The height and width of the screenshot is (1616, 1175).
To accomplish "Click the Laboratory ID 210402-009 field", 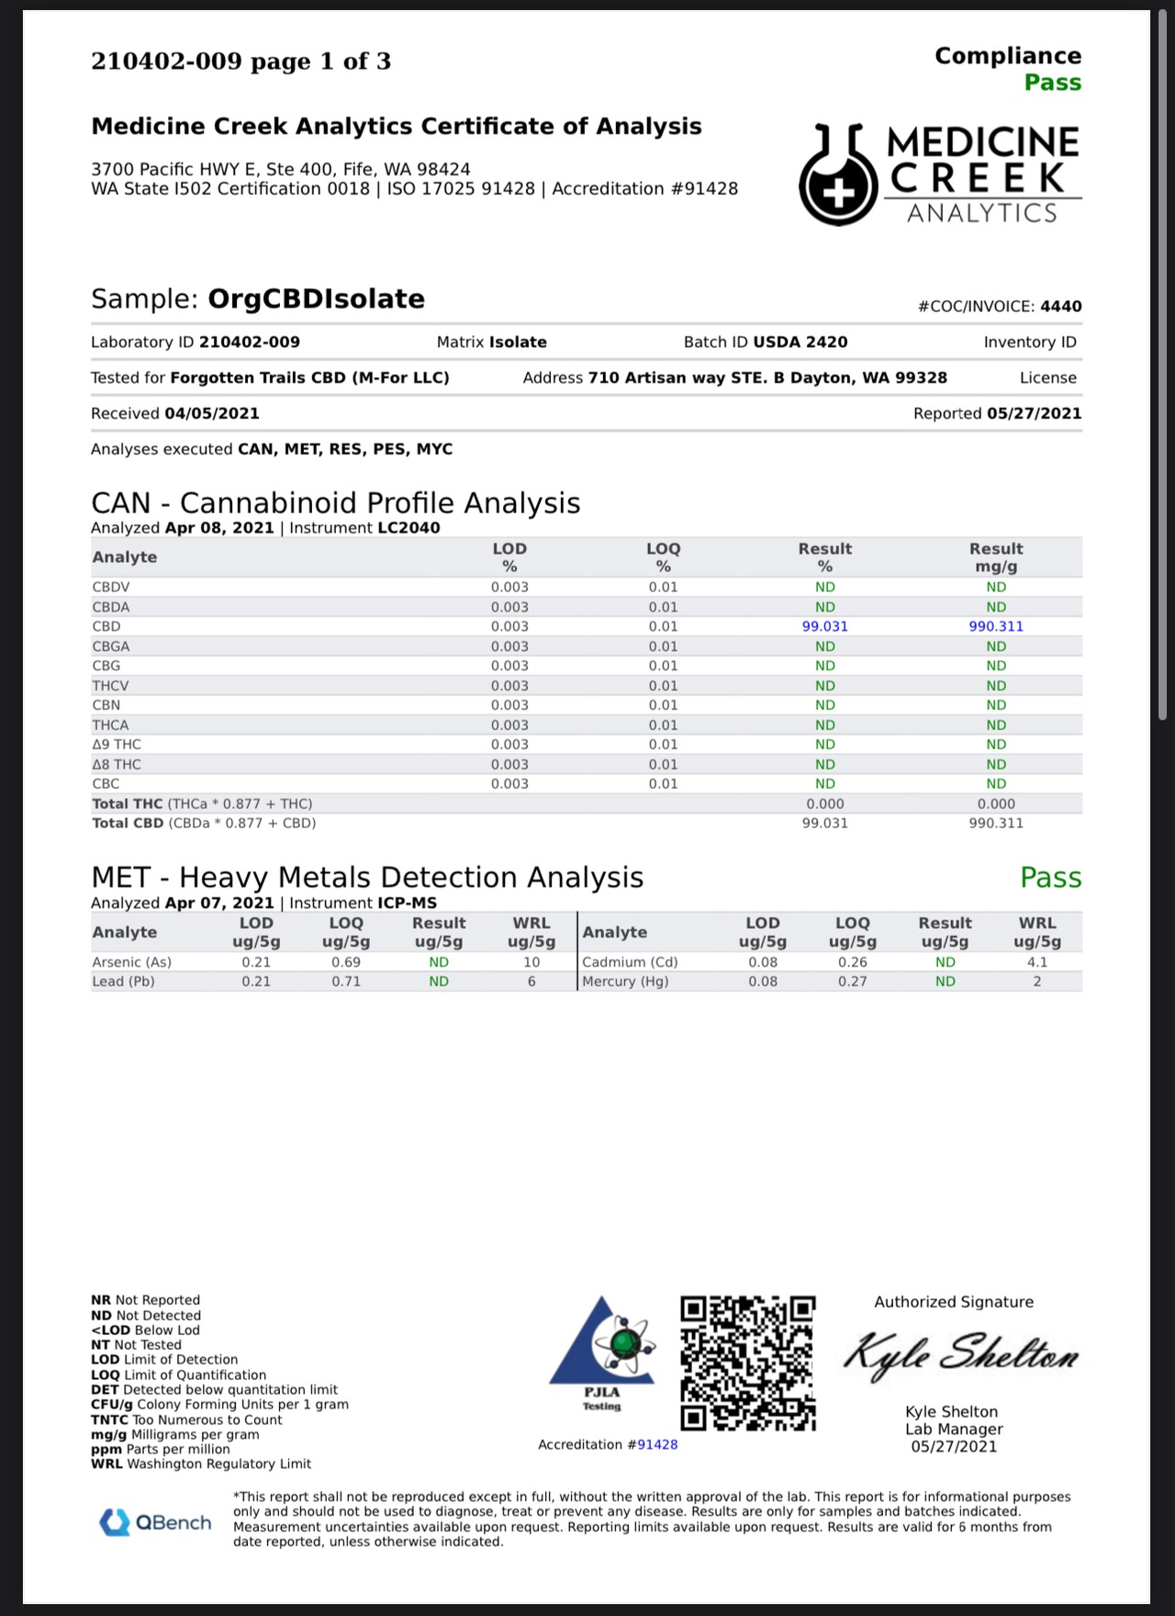I will pos(196,342).
